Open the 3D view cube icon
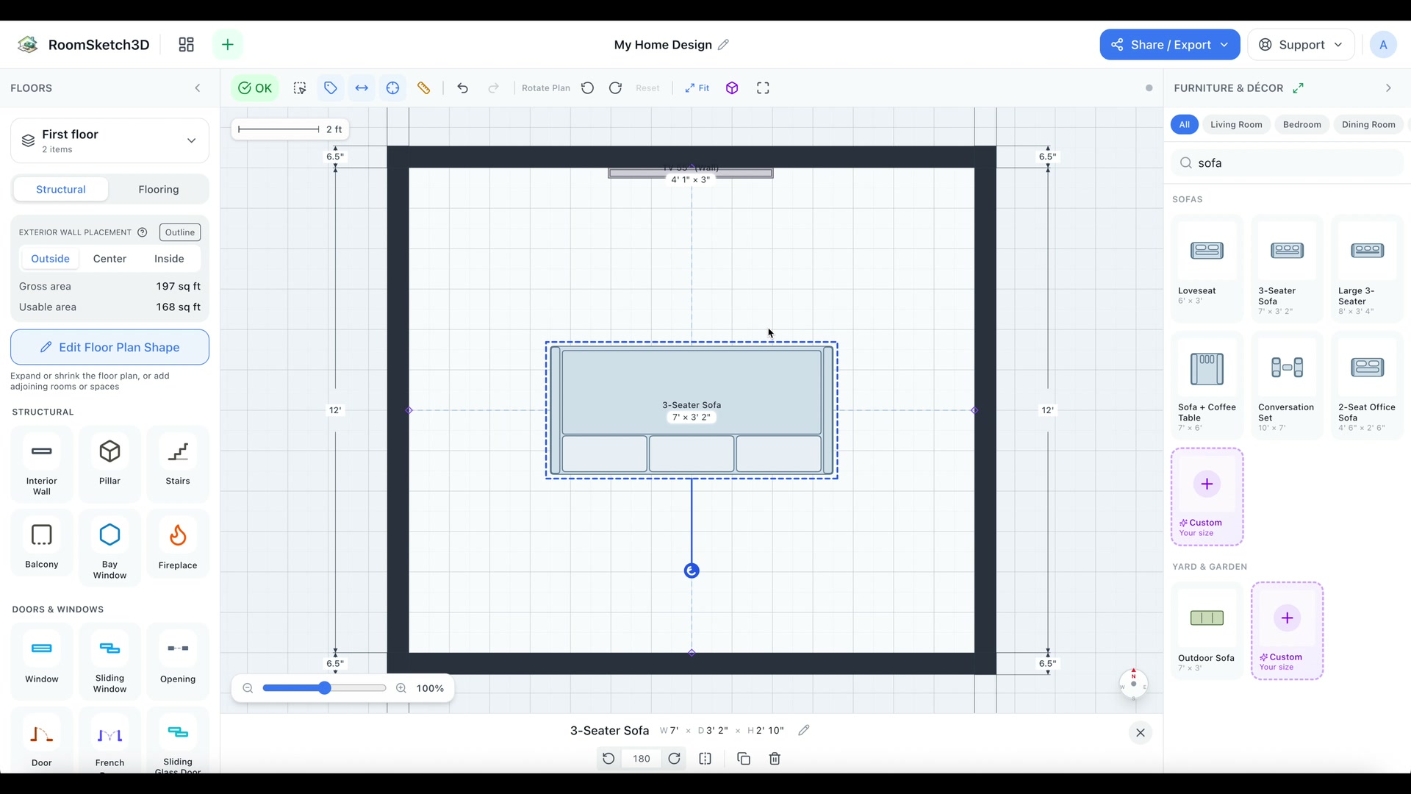The image size is (1411, 794). pos(732,88)
